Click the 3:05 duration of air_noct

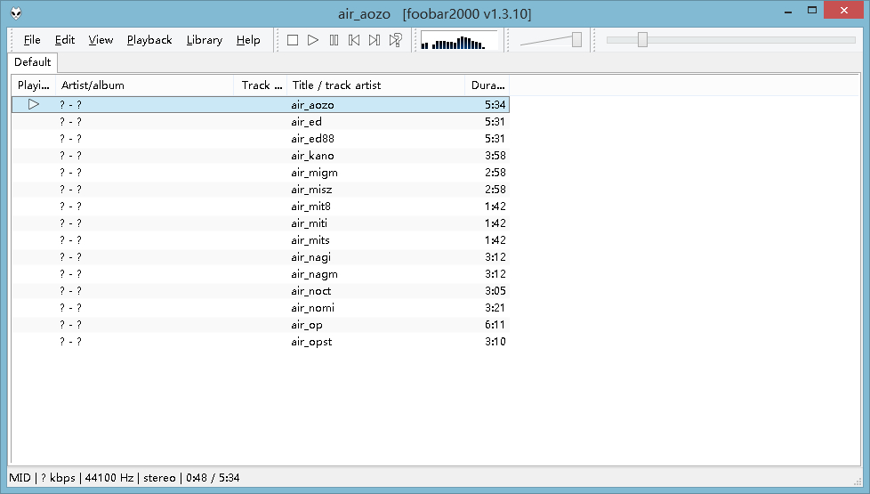[495, 291]
